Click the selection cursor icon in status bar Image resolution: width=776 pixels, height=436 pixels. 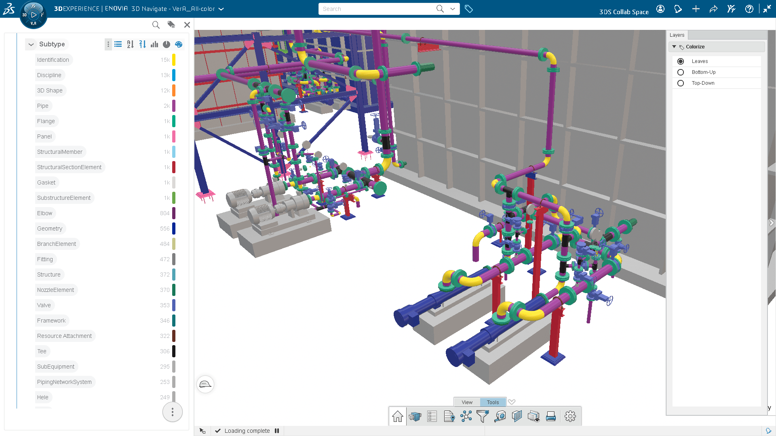tap(202, 431)
